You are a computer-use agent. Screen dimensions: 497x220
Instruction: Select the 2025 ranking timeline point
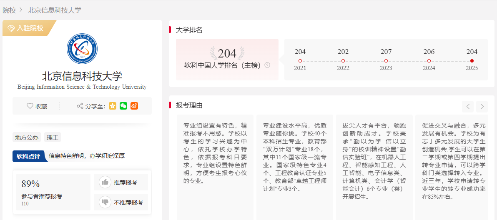pyautogui.click(x=472, y=61)
